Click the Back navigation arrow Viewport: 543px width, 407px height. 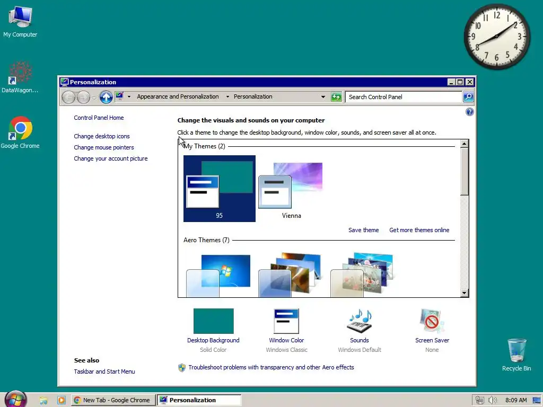tap(68, 98)
